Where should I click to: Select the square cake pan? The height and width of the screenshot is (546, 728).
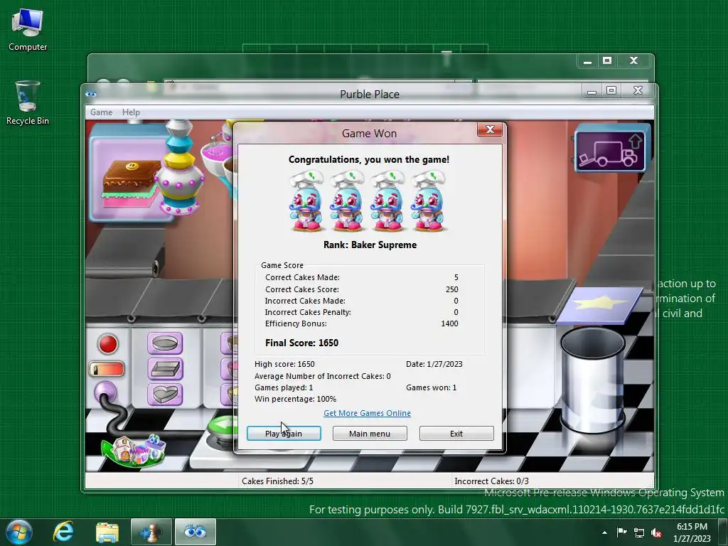165,369
